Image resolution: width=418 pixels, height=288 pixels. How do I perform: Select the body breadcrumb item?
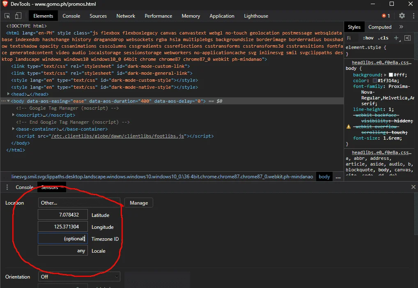(x=324, y=177)
